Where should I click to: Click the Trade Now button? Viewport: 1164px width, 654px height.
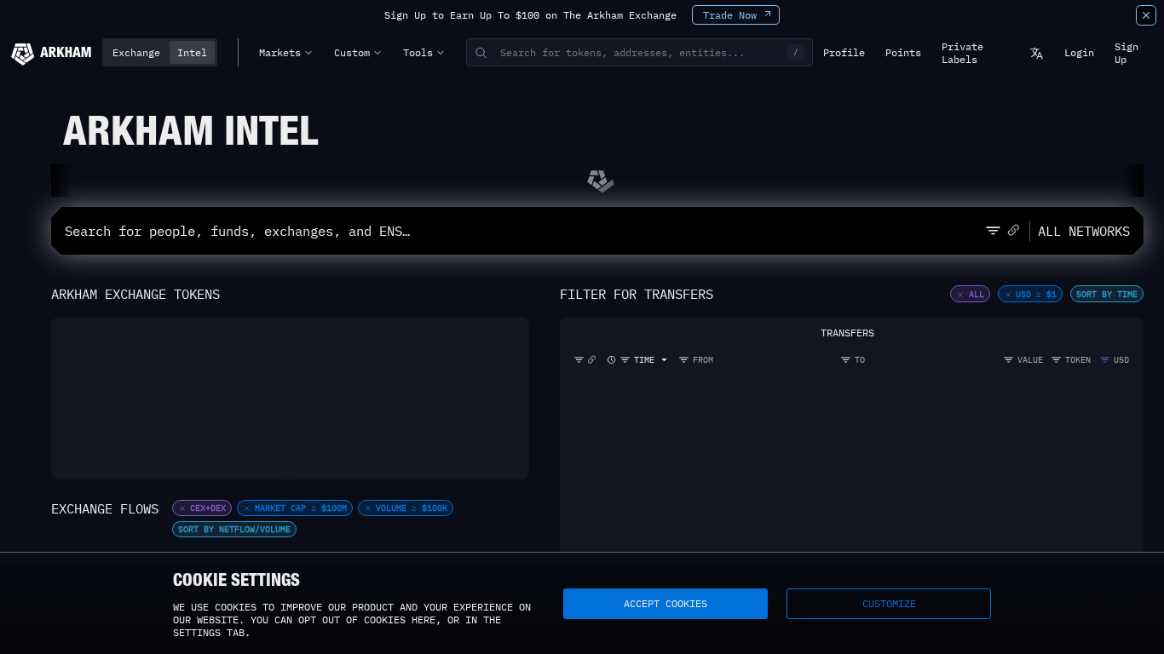click(735, 15)
